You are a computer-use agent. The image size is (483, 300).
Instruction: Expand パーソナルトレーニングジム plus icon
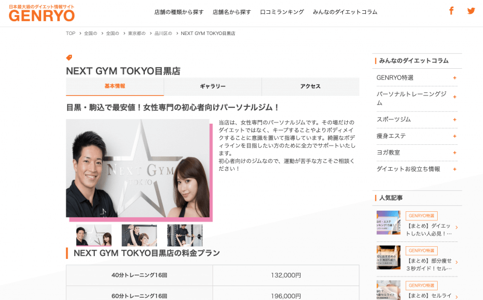point(455,97)
